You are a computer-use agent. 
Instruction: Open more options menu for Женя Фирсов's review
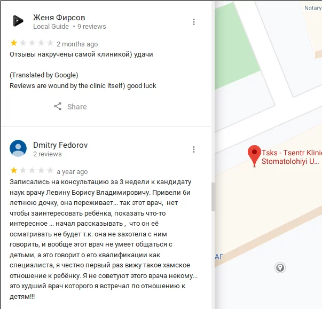[194, 22]
